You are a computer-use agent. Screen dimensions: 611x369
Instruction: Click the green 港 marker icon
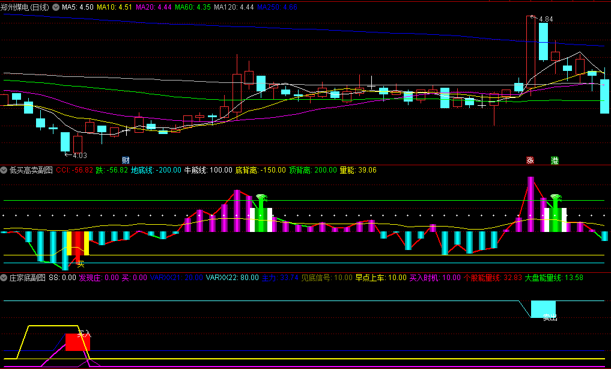point(555,160)
